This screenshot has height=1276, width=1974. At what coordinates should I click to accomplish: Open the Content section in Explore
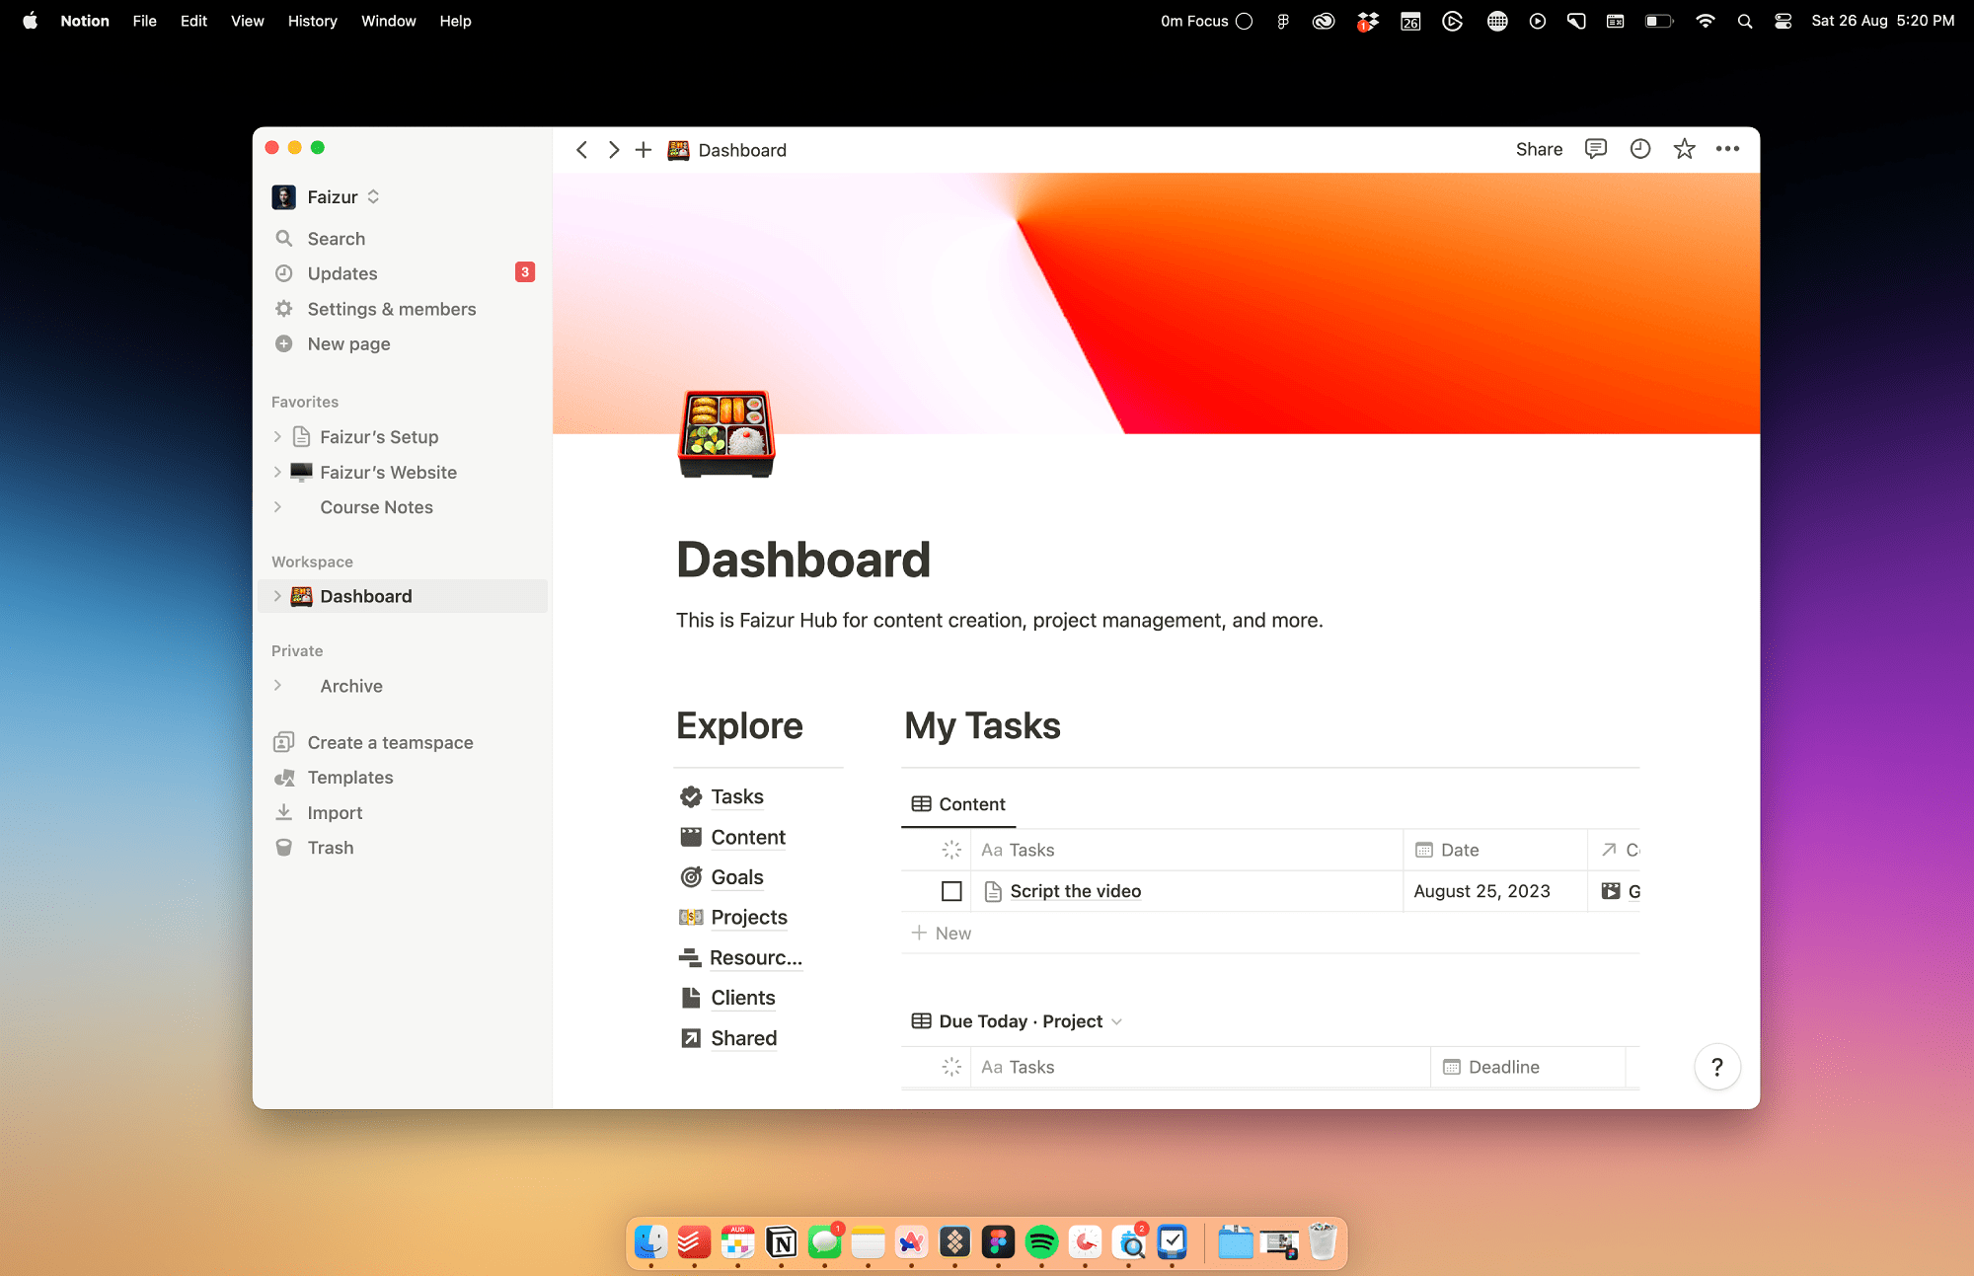pos(748,834)
